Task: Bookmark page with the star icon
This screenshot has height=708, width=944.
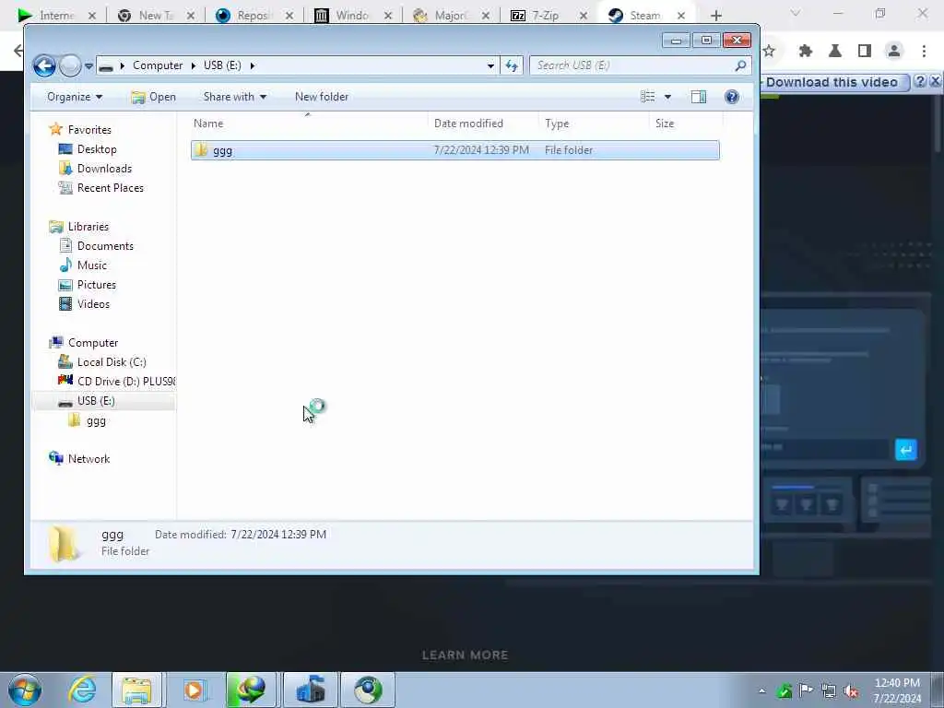Action: (x=769, y=52)
